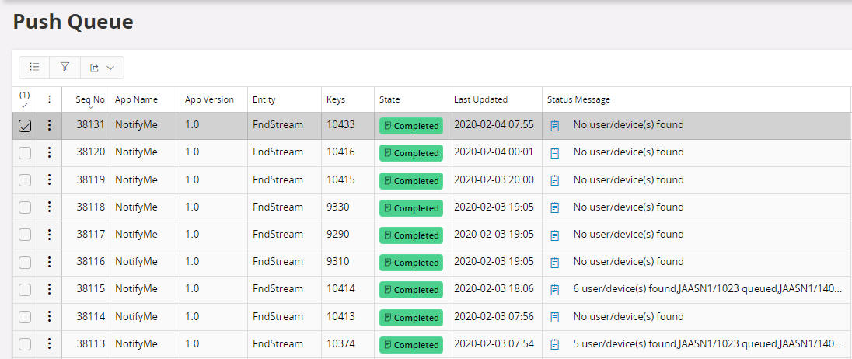The height and width of the screenshot is (359, 852).
Task: Click Completed state badge for Seq 38118
Action: coord(410,207)
